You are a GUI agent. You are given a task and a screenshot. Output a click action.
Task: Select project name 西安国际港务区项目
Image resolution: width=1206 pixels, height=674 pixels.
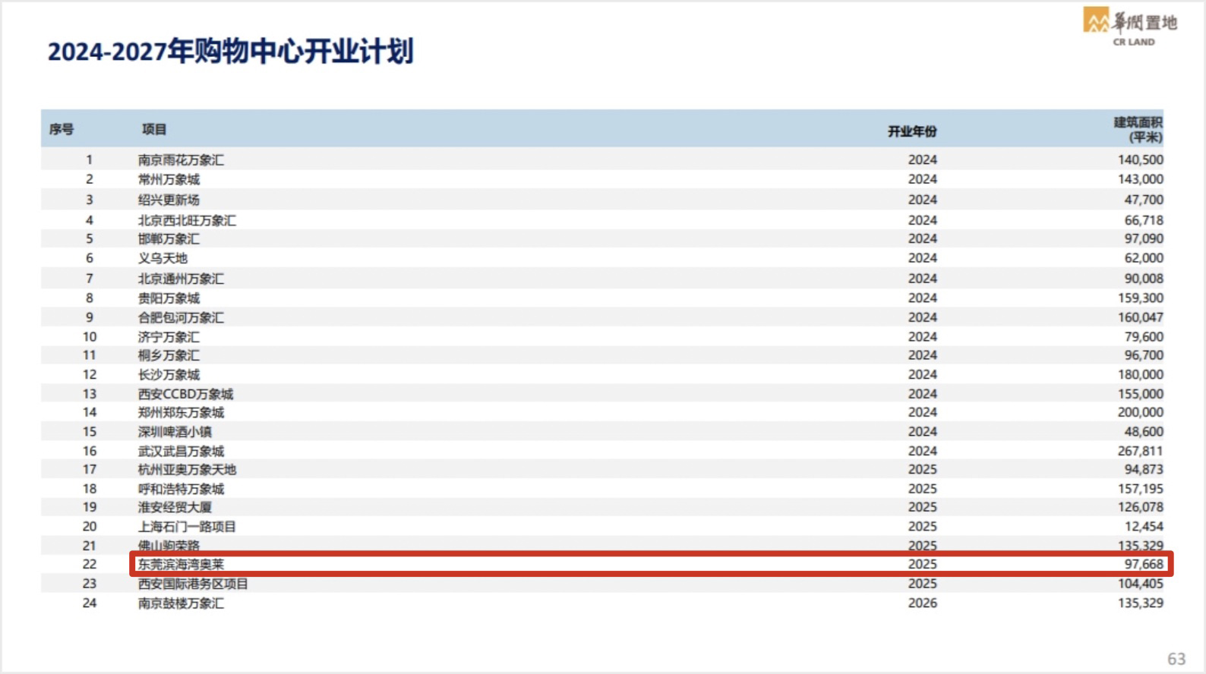click(x=193, y=584)
